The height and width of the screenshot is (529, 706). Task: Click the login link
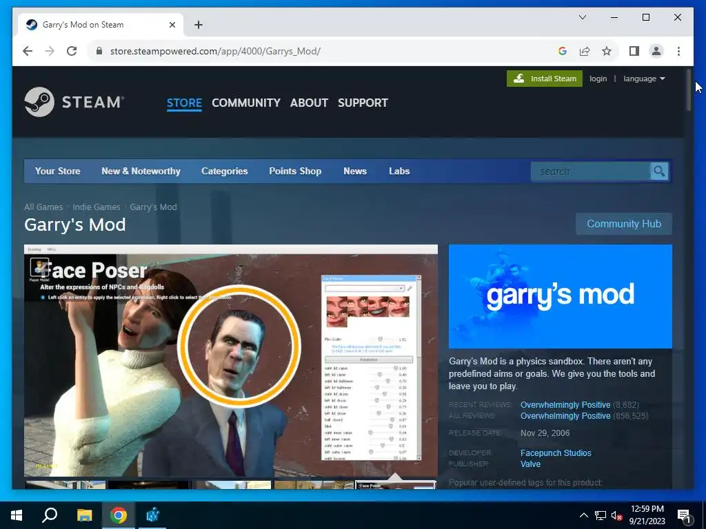click(x=598, y=79)
